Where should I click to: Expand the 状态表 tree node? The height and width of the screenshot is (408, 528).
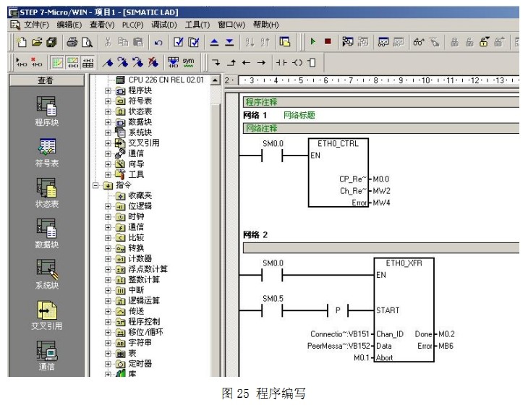point(108,111)
